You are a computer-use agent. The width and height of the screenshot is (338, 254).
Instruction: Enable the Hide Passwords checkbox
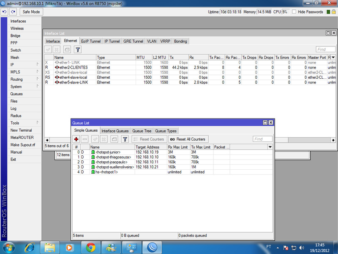click(x=294, y=12)
